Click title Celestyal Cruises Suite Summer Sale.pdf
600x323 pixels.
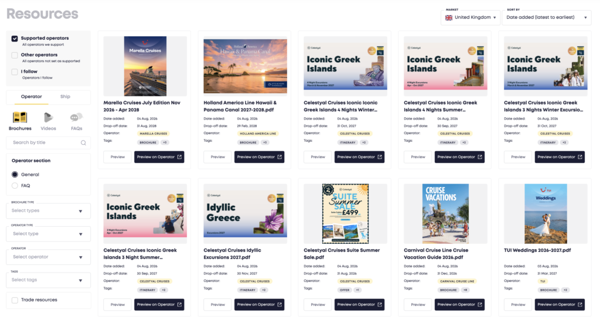click(342, 254)
